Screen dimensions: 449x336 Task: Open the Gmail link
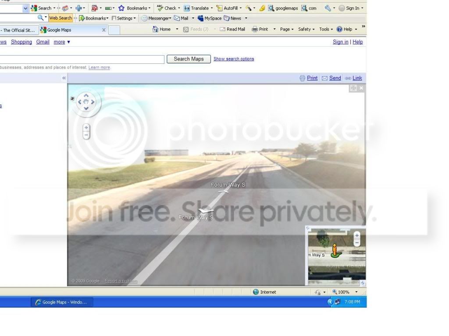(43, 42)
